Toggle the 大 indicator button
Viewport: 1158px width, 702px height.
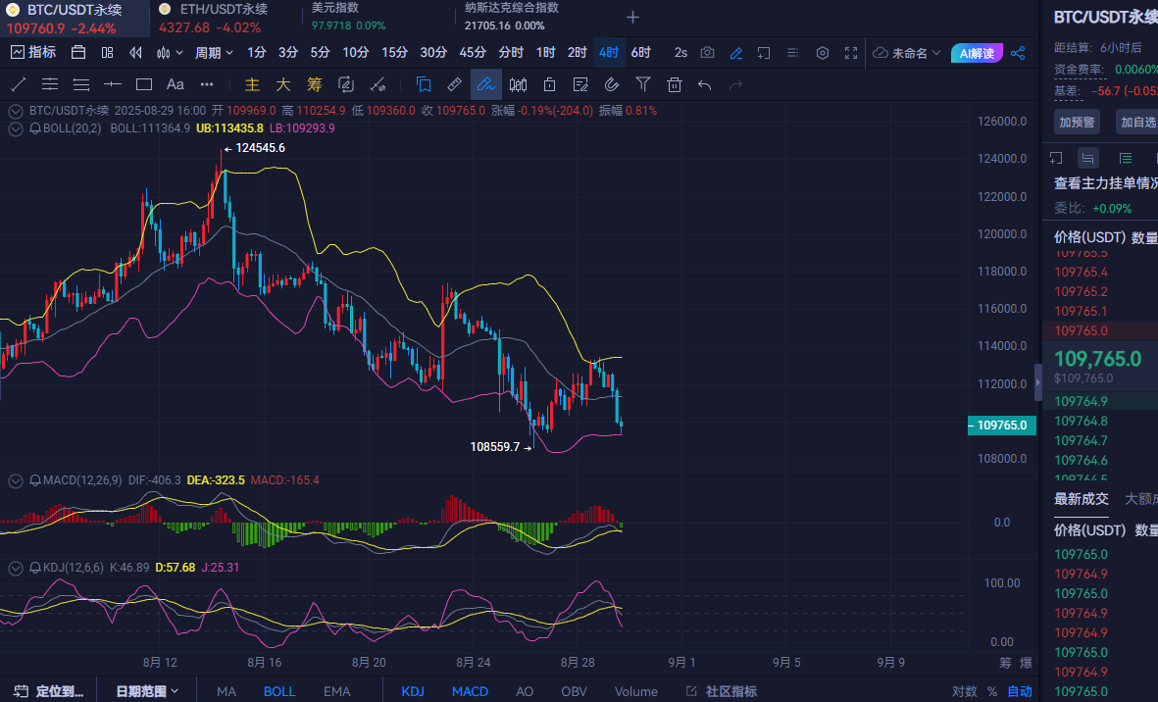click(x=282, y=84)
